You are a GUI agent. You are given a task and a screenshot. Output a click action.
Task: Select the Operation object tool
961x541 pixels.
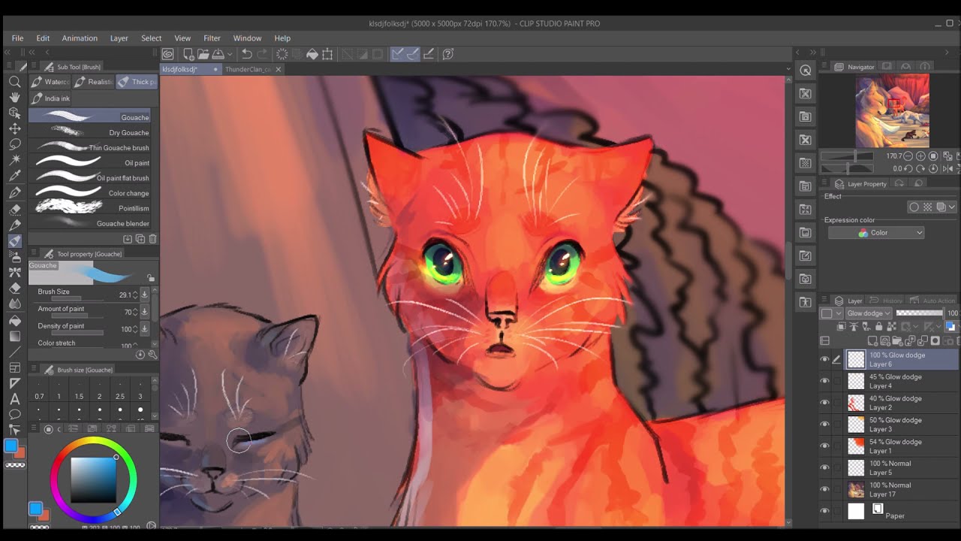pos(14,113)
